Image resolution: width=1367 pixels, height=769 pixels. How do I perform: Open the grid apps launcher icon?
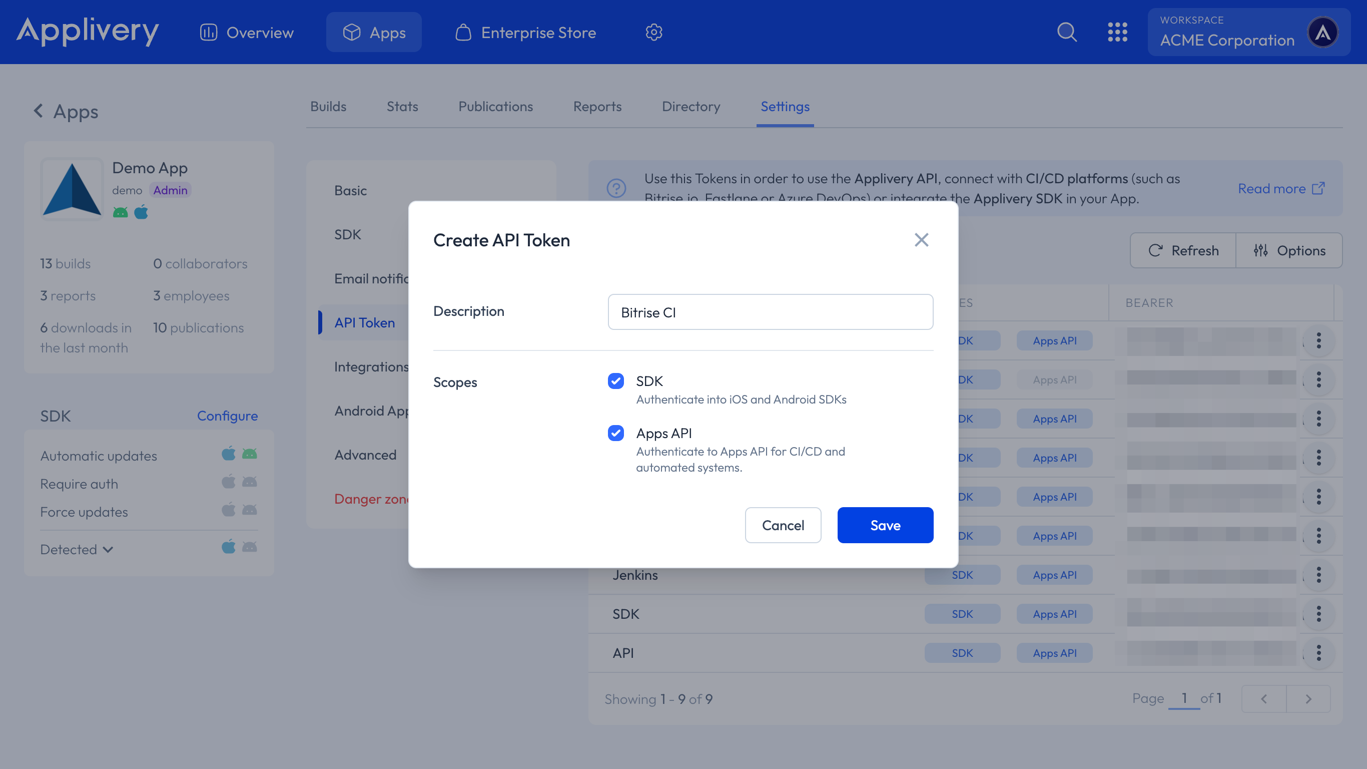[x=1118, y=32]
